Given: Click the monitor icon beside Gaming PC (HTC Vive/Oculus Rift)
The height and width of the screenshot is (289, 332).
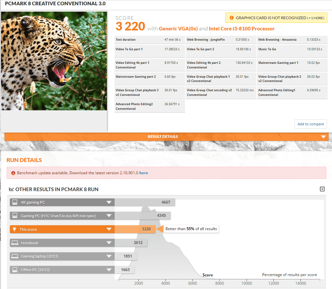Looking at the screenshot, I should tap(15, 216).
